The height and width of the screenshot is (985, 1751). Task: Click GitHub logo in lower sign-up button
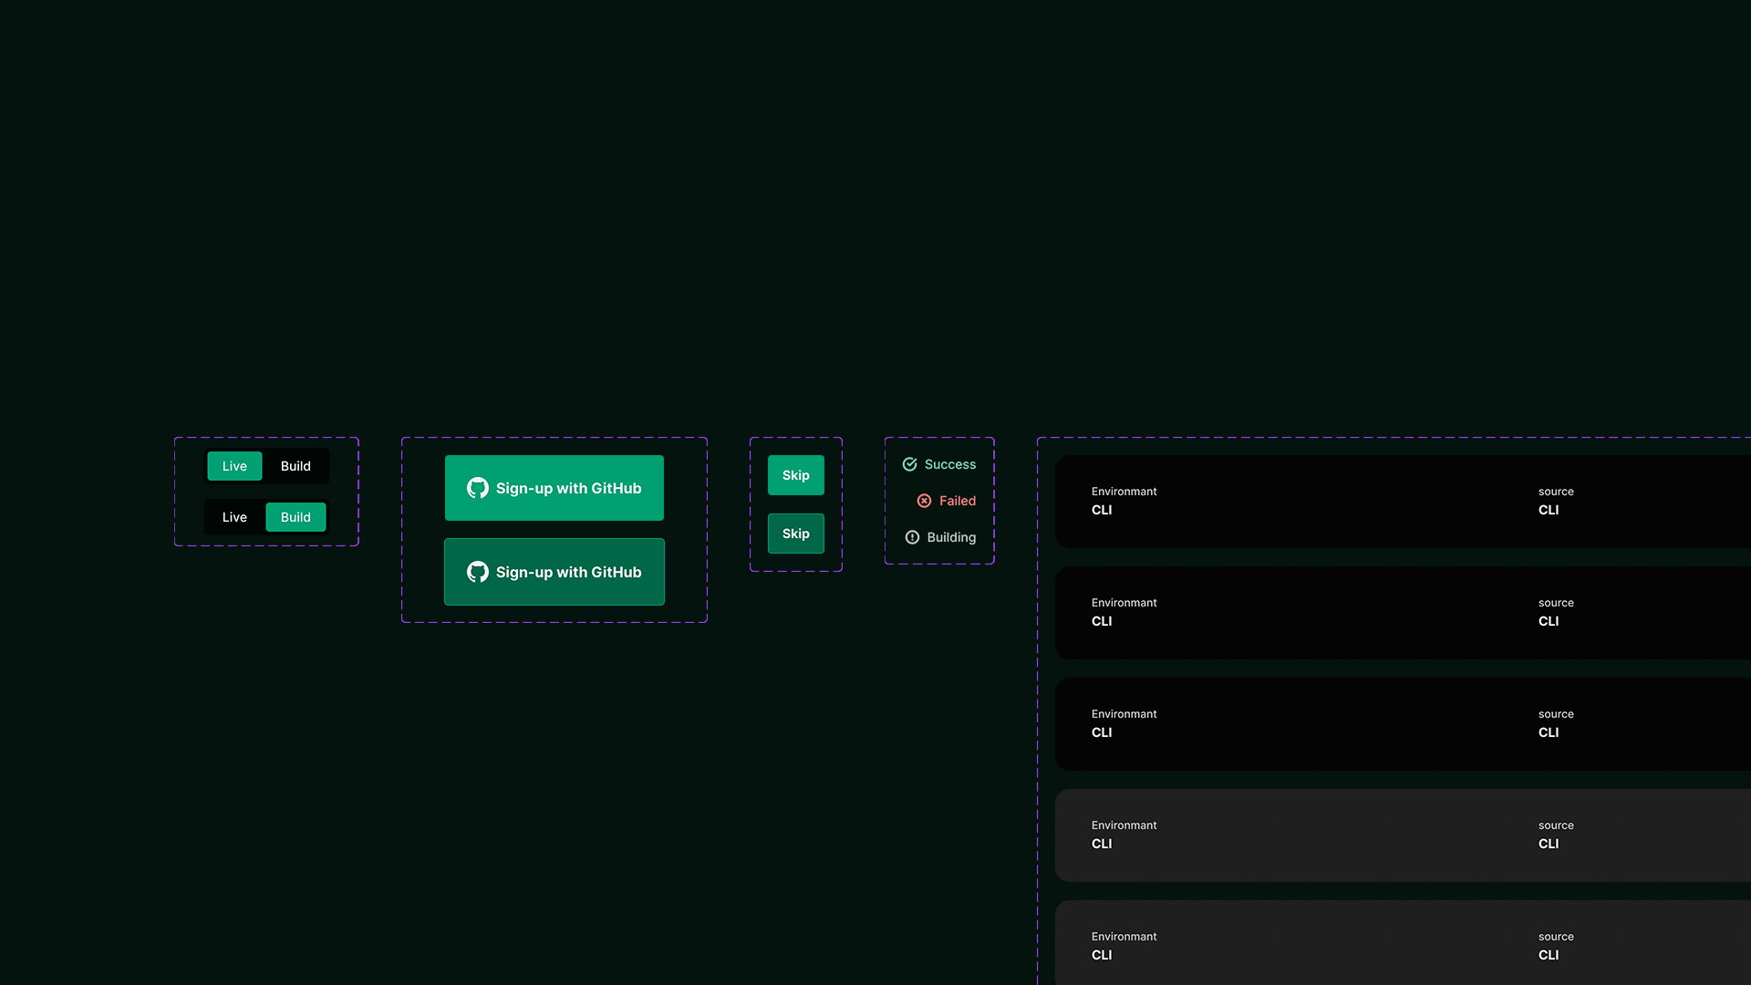coord(477,572)
